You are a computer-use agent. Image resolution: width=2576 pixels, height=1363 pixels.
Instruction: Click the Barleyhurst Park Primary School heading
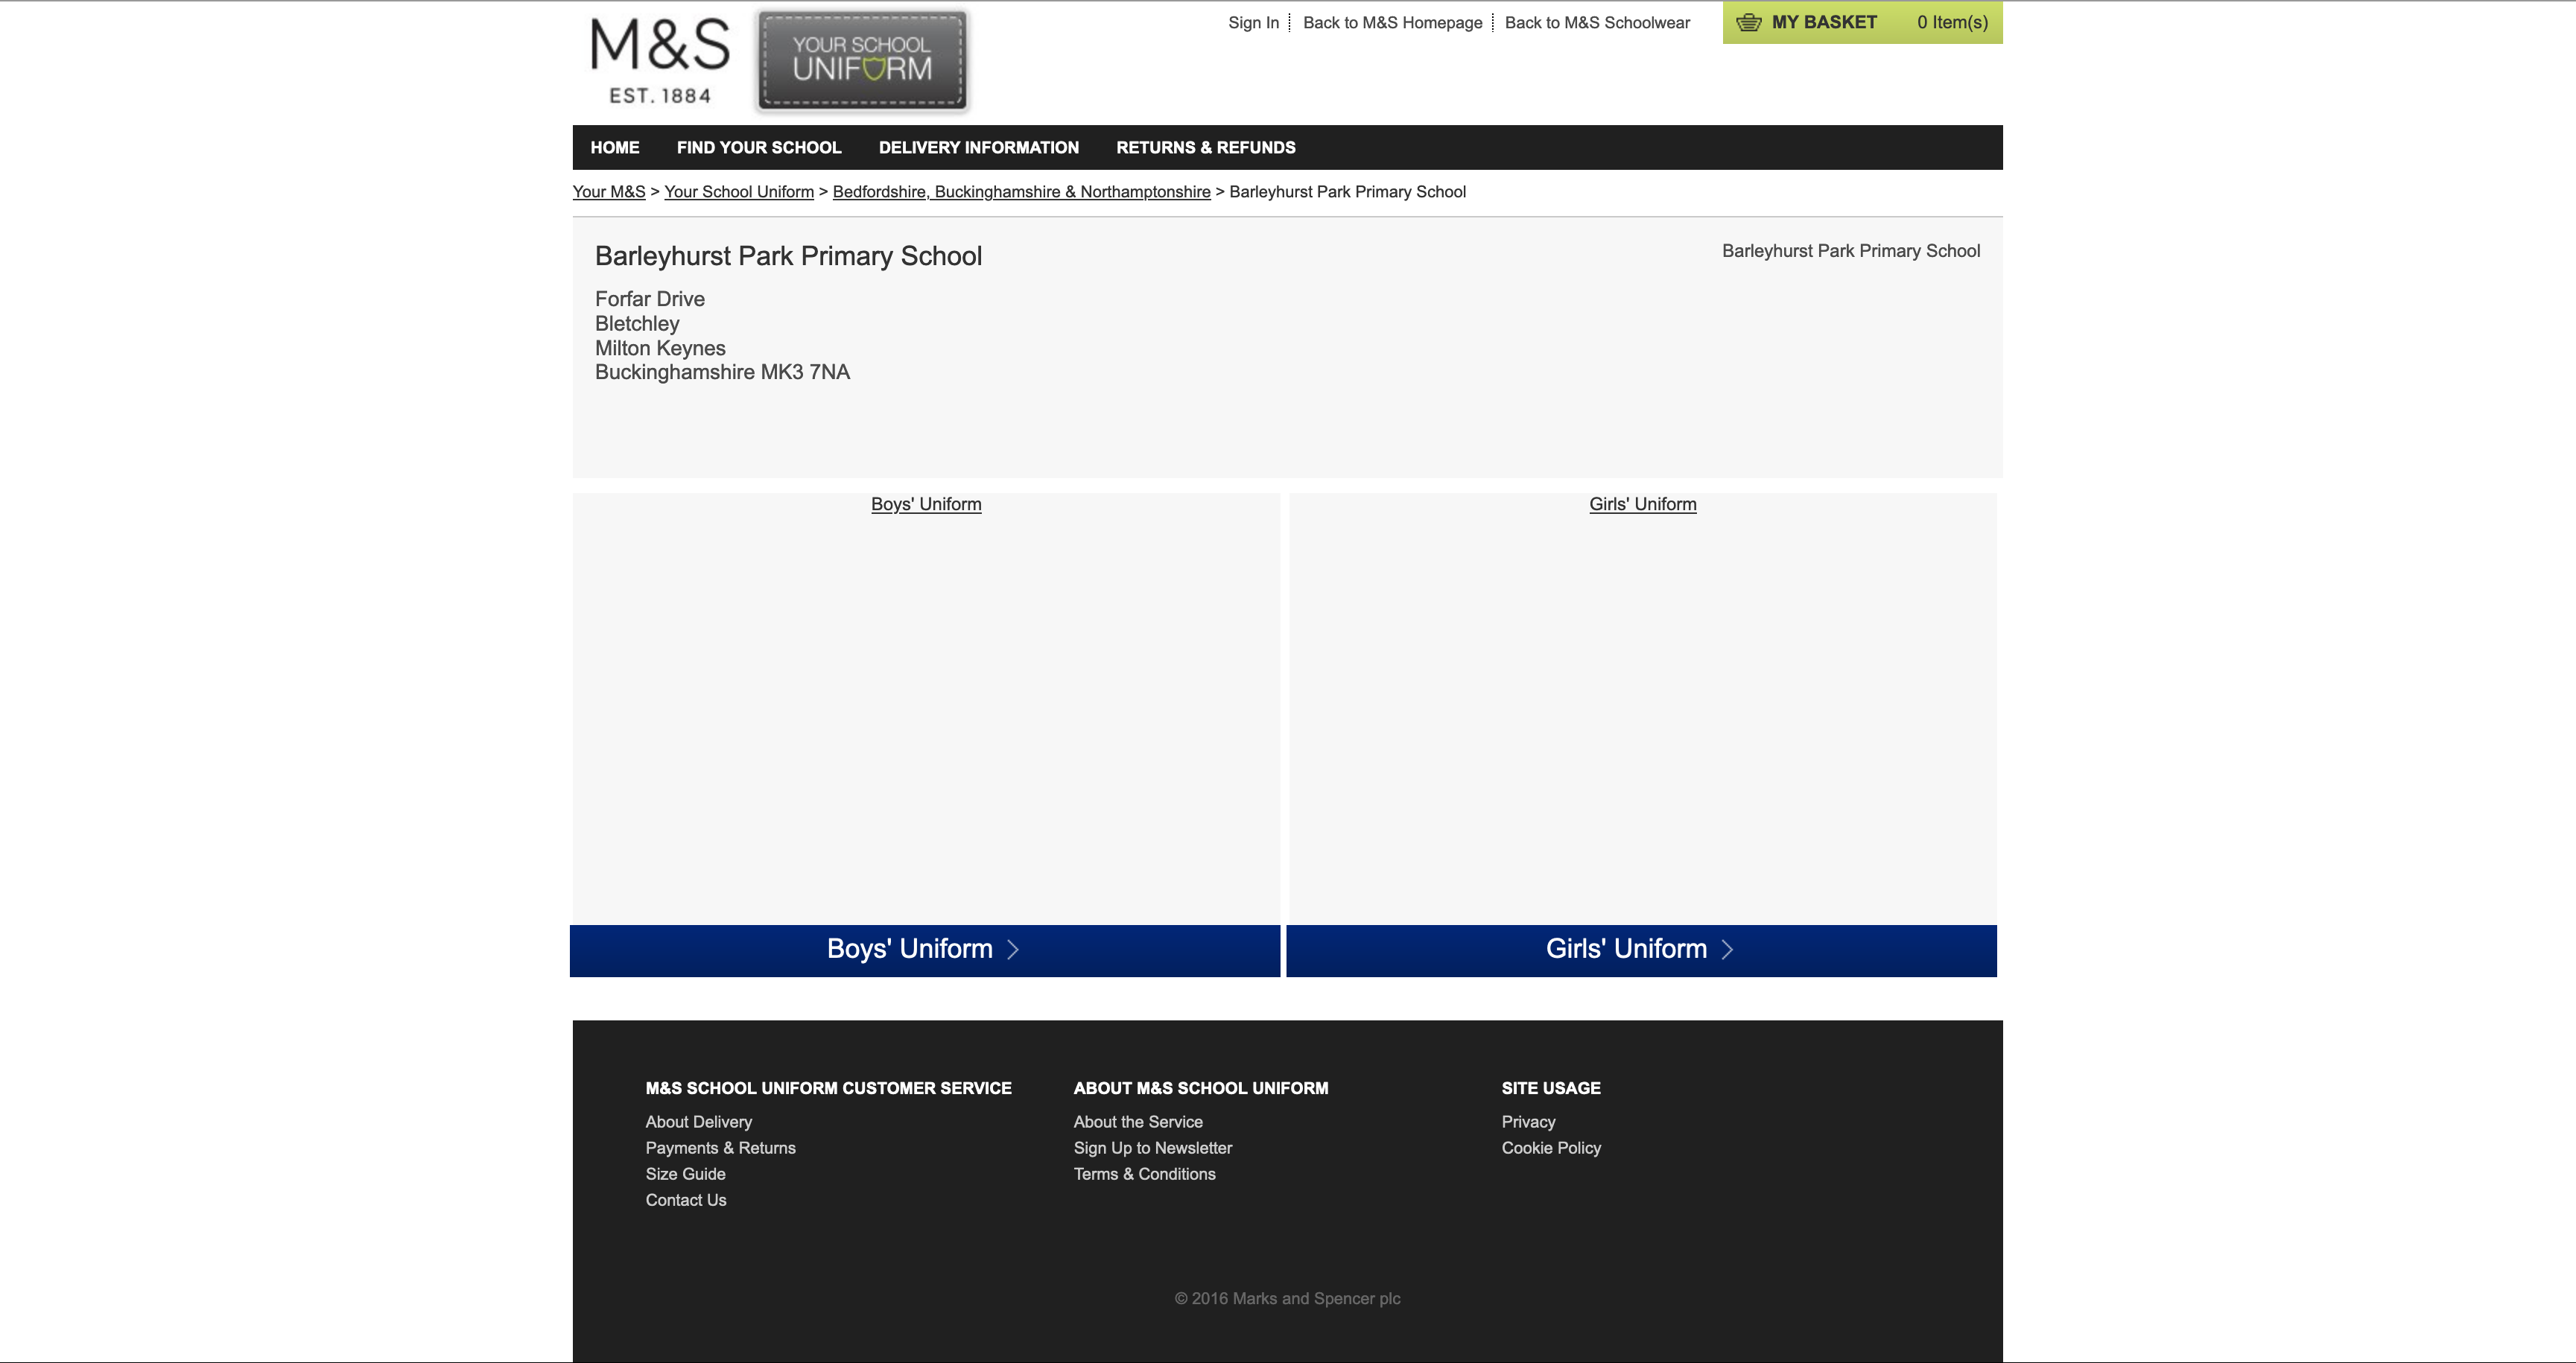[788, 256]
